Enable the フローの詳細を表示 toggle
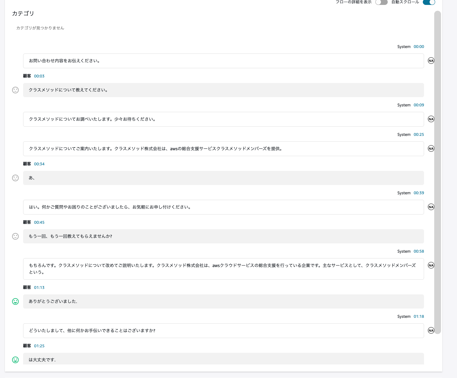The image size is (457, 378). 382,2
